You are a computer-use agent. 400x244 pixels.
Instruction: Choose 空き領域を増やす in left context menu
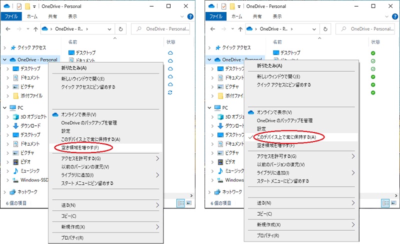(80, 147)
